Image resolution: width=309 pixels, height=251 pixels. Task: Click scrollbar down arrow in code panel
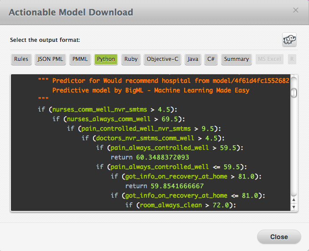(x=294, y=207)
